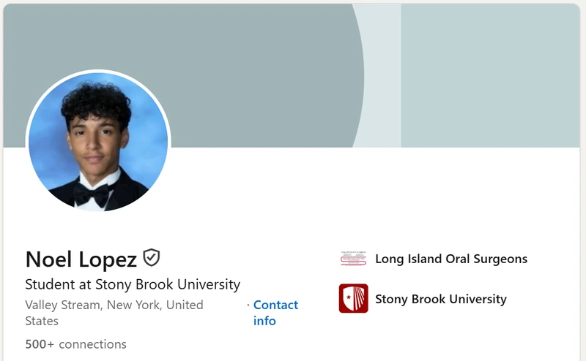Image resolution: width=586 pixels, height=361 pixels.
Task: Open Noel Lopez's circular profile photo
Action: (98, 142)
